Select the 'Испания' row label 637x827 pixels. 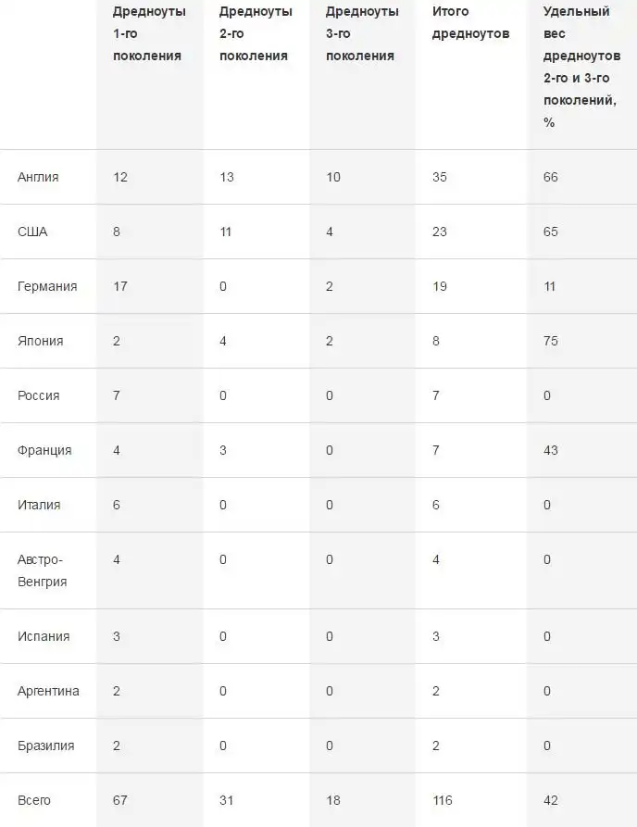44,636
